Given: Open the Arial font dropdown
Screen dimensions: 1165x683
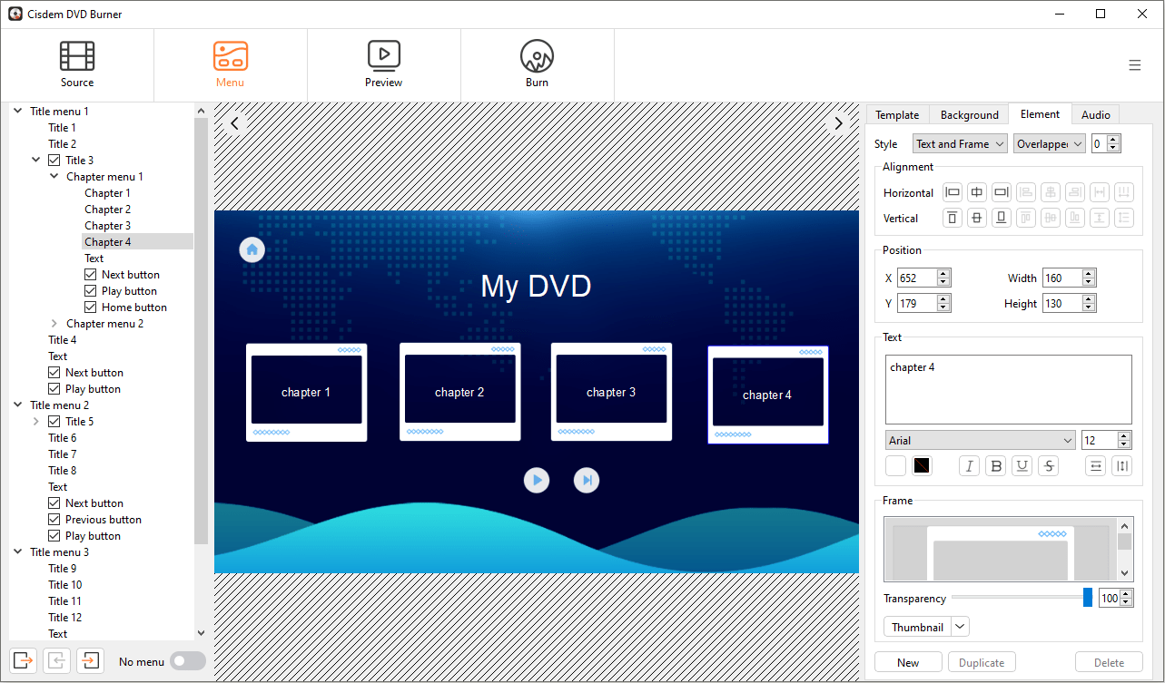Looking at the screenshot, I should pyautogui.click(x=980, y=441).
